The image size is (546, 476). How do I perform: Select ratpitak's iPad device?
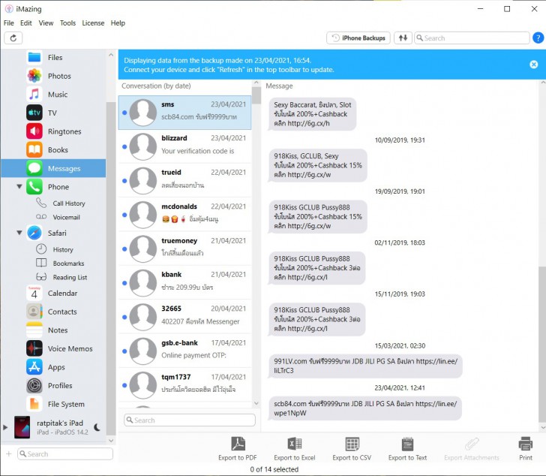click(x=59, y=427)
